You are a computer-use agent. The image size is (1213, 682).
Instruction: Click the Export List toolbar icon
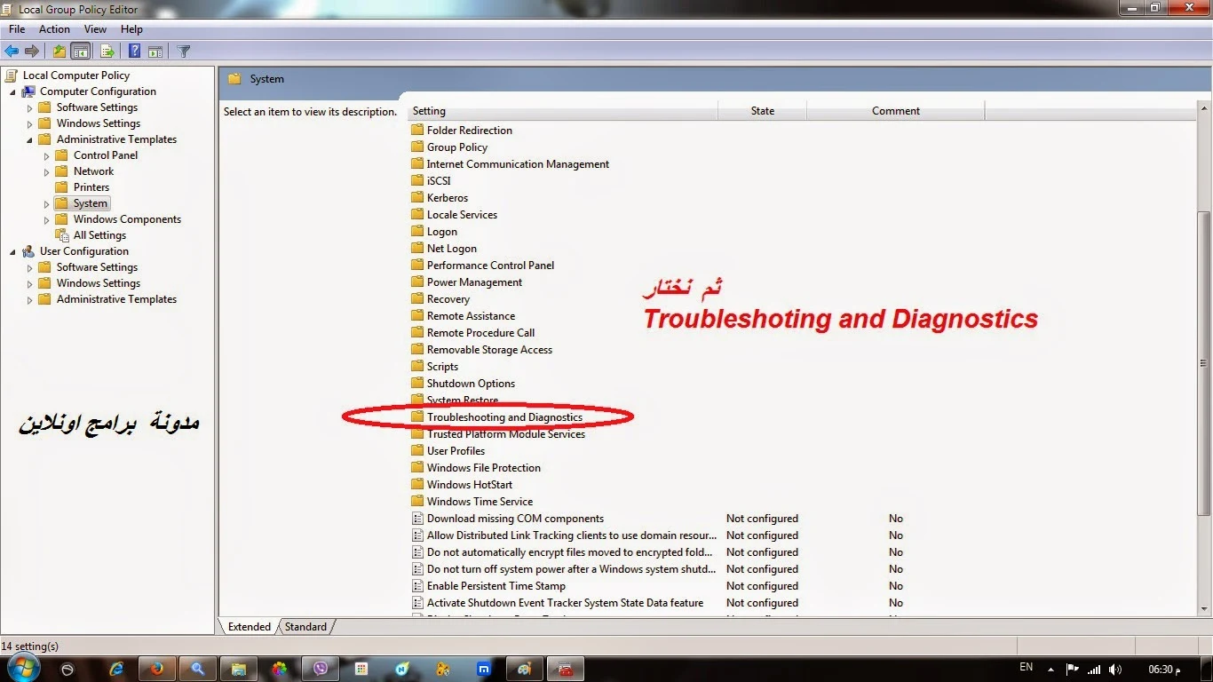(107, 52)
